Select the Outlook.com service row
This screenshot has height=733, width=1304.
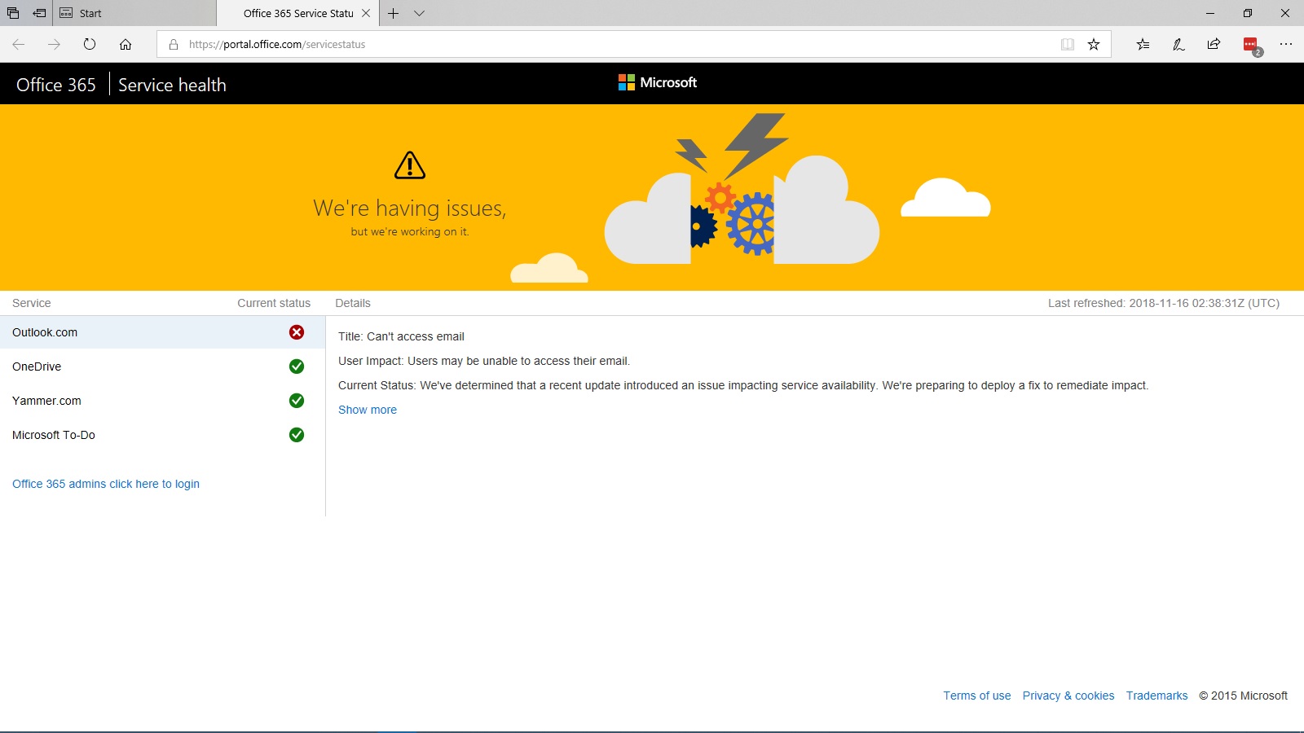point(162,332)
